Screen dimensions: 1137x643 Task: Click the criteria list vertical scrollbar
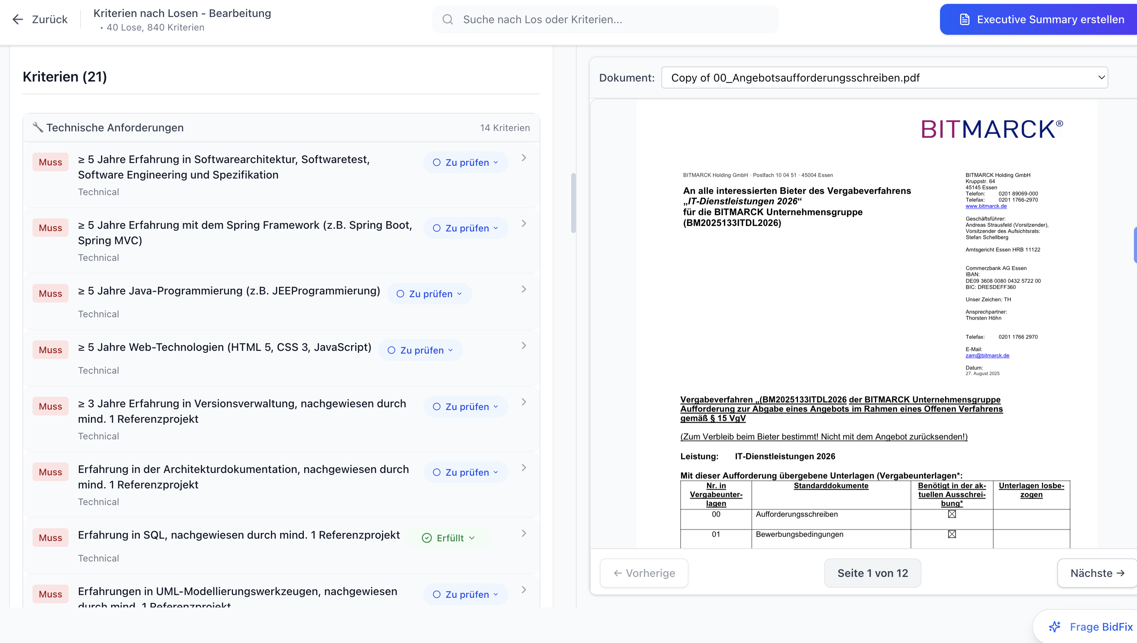point(573,203)
